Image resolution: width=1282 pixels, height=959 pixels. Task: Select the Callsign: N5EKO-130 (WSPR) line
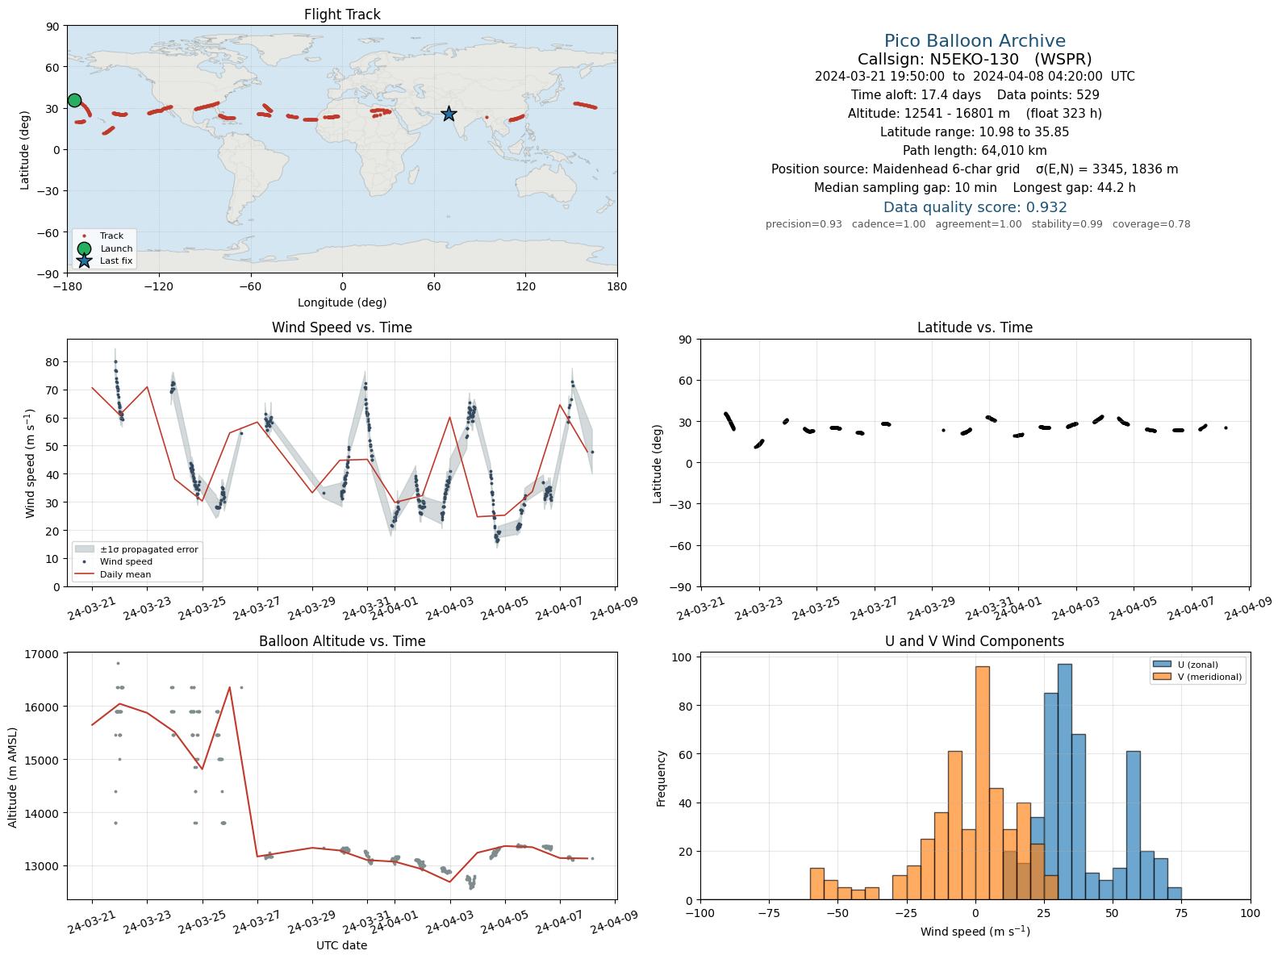[975, 59]
